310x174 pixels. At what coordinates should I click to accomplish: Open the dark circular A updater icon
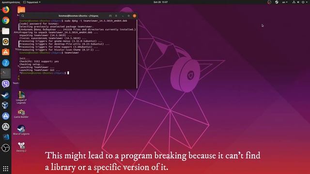click(x=5, y=127)
